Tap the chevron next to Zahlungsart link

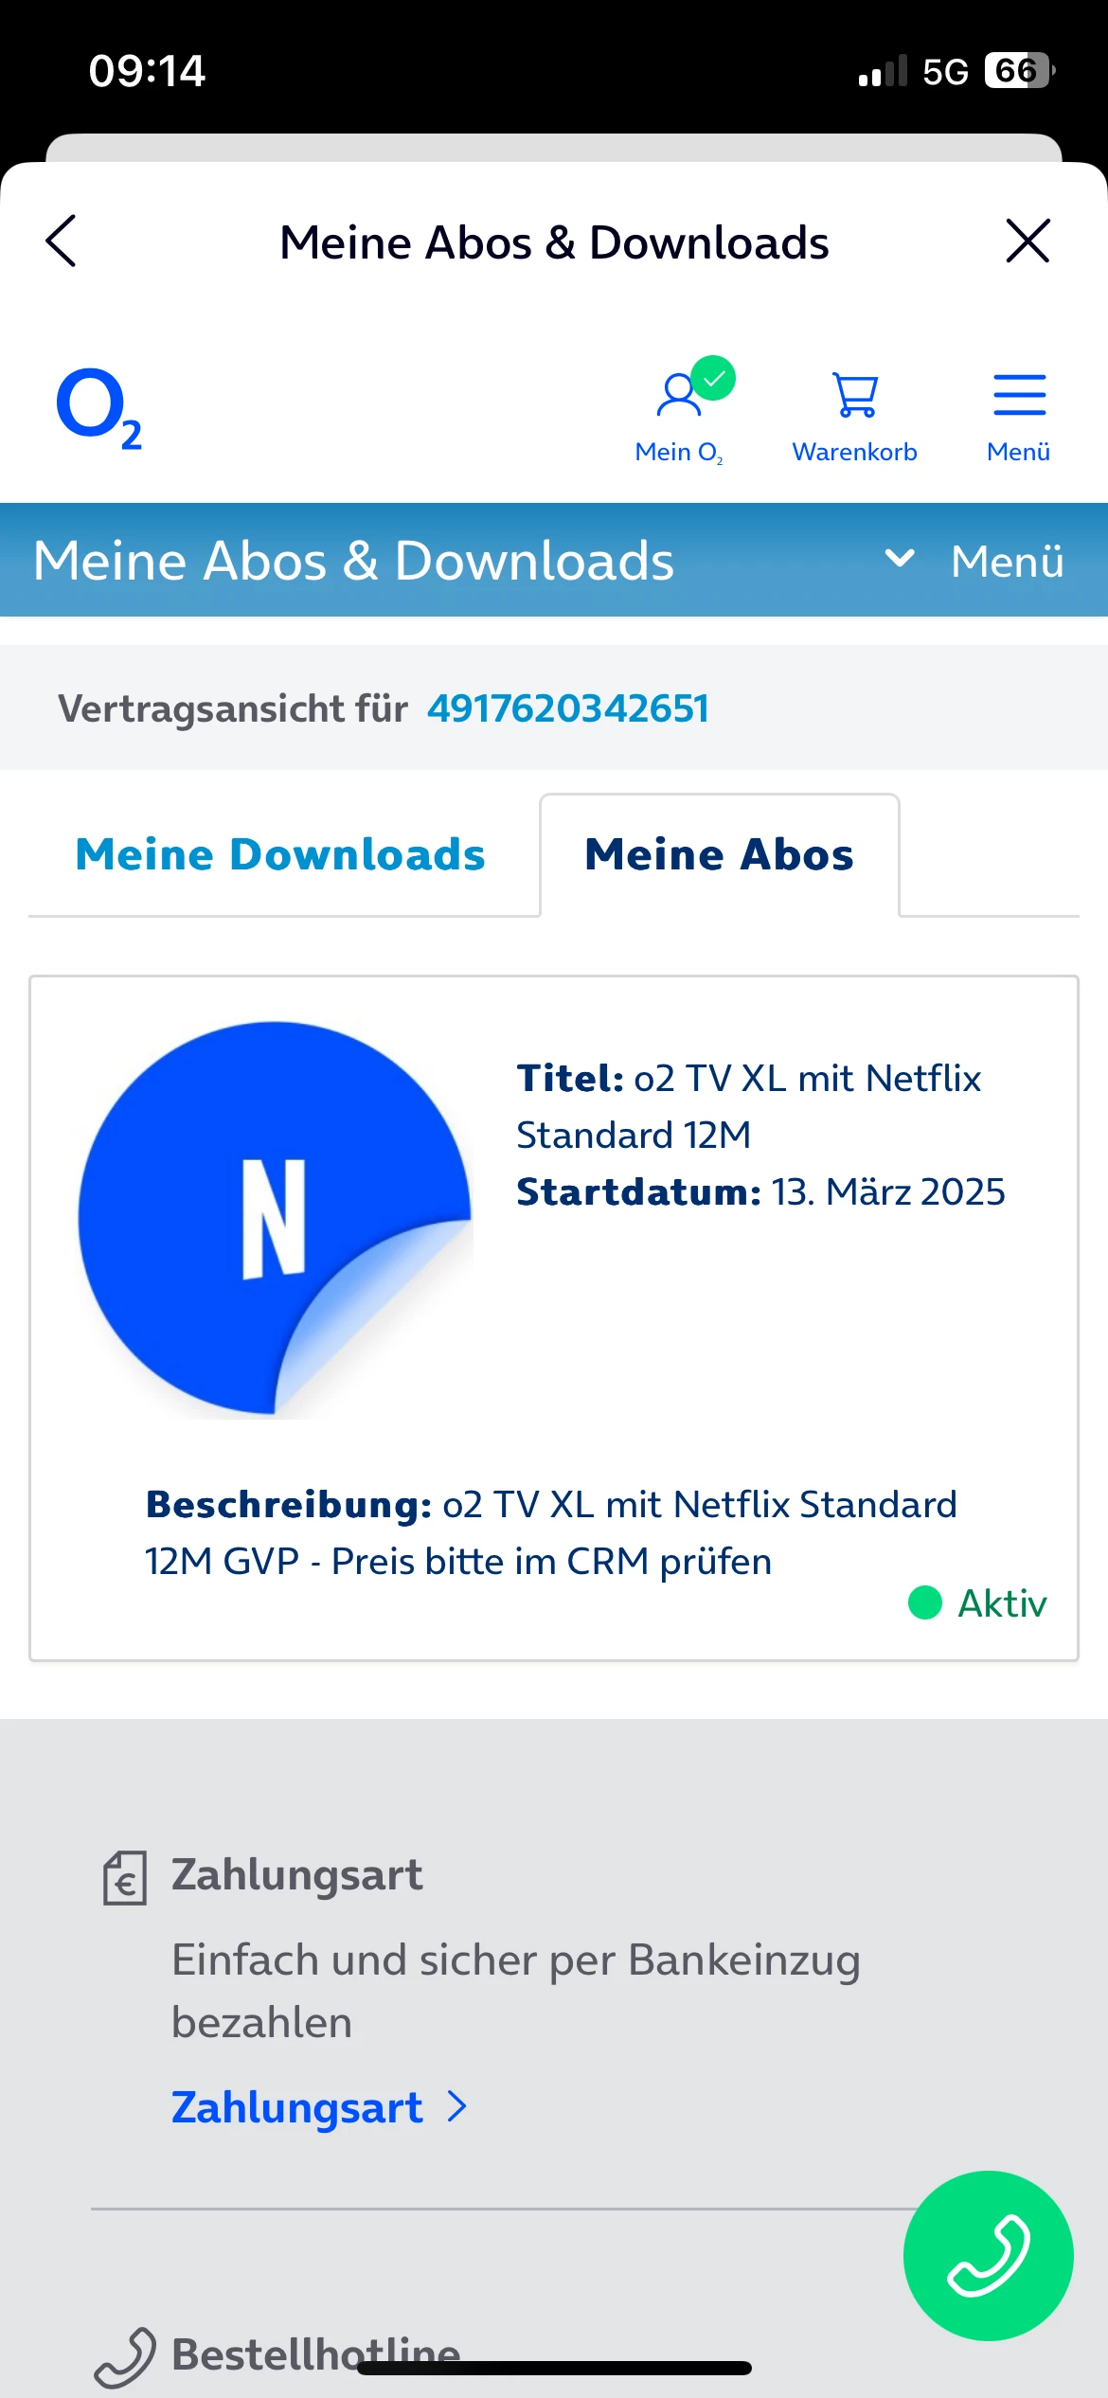tap(458, 2107)
